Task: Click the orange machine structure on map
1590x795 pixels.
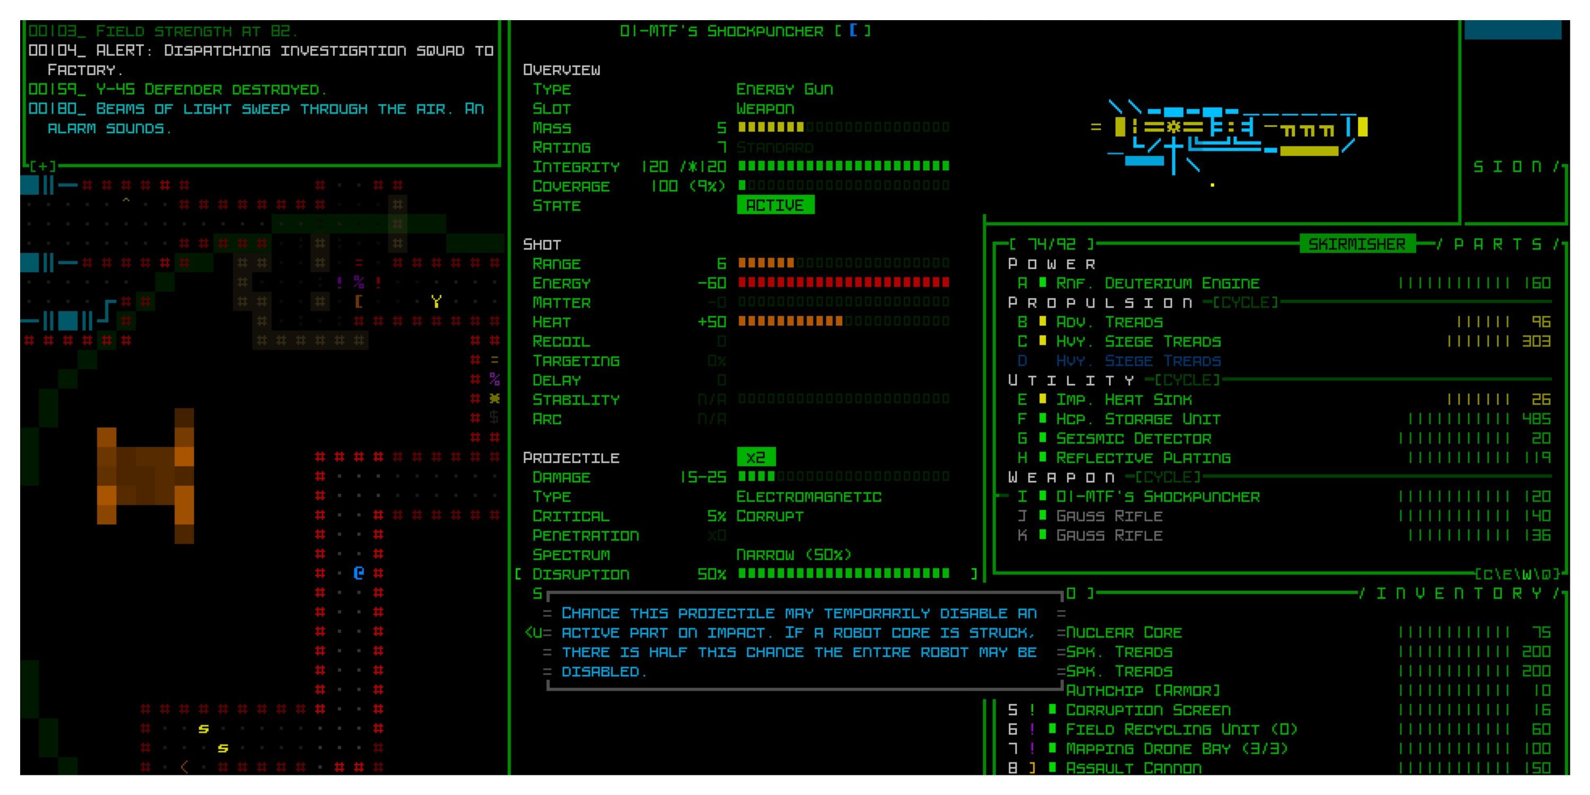Action: (x=146, y=476)
